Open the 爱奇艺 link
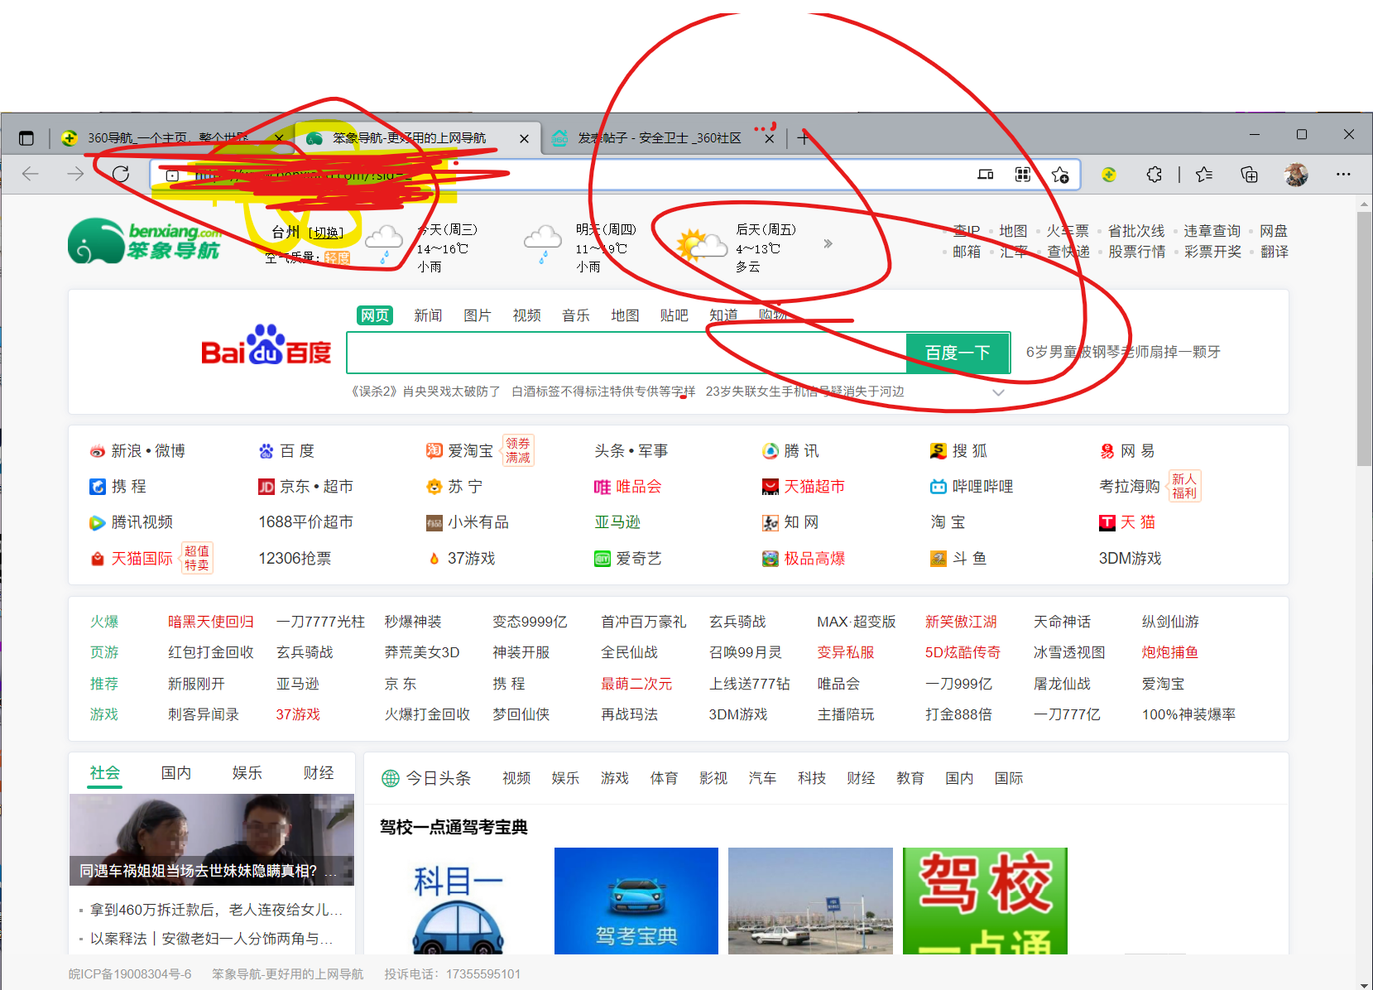The width and height of the screenshot is (1373, 990). point(628,559)
